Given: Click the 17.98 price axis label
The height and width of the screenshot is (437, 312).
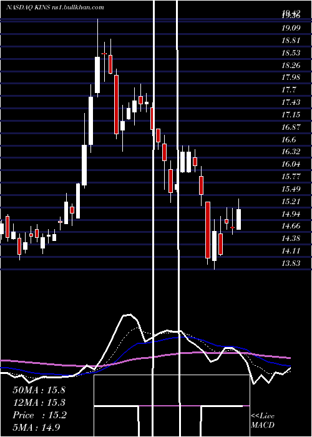Looking at the screenshot, I should coord(291,77).
